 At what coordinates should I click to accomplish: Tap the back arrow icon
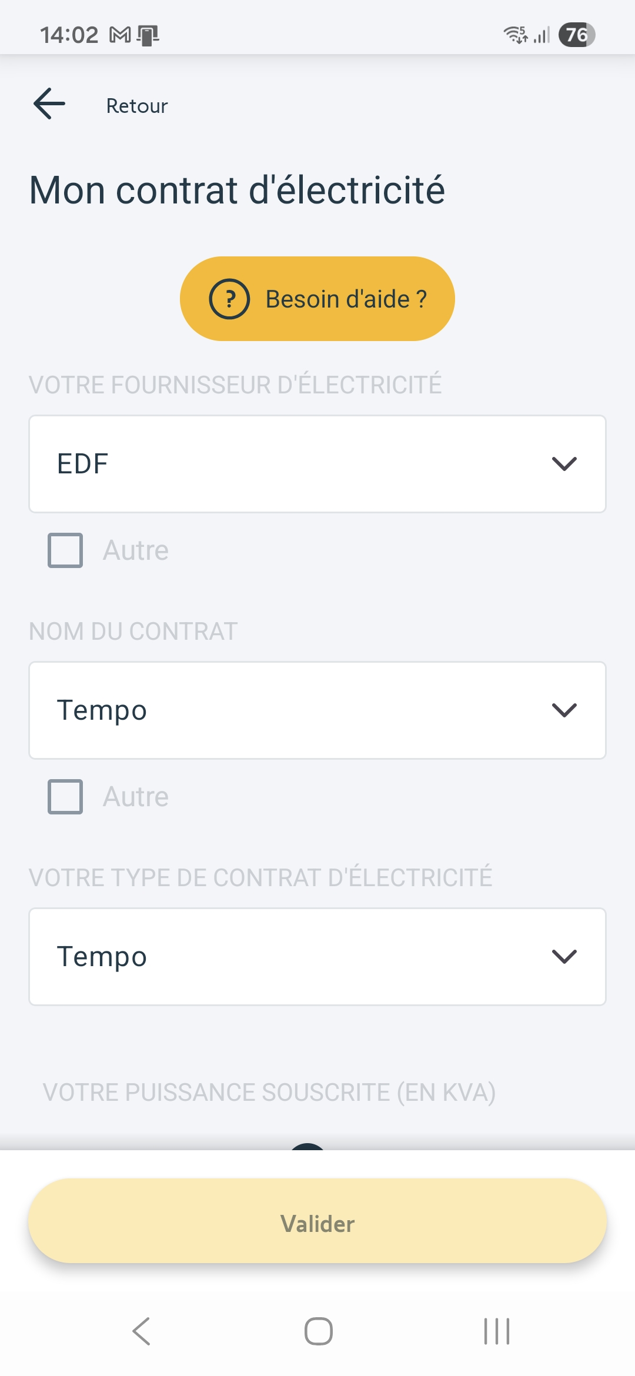click(x=49, y=104)
